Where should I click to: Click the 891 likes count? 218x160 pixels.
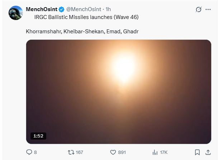122,152
